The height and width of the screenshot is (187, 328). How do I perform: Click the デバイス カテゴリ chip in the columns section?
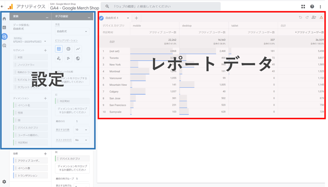point(72,158)
